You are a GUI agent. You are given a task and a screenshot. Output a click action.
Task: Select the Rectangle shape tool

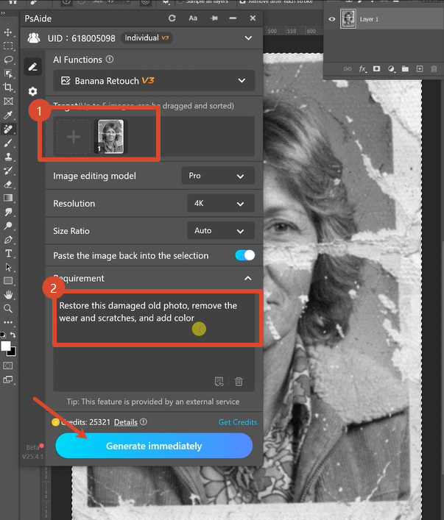[x=8, y=281]
